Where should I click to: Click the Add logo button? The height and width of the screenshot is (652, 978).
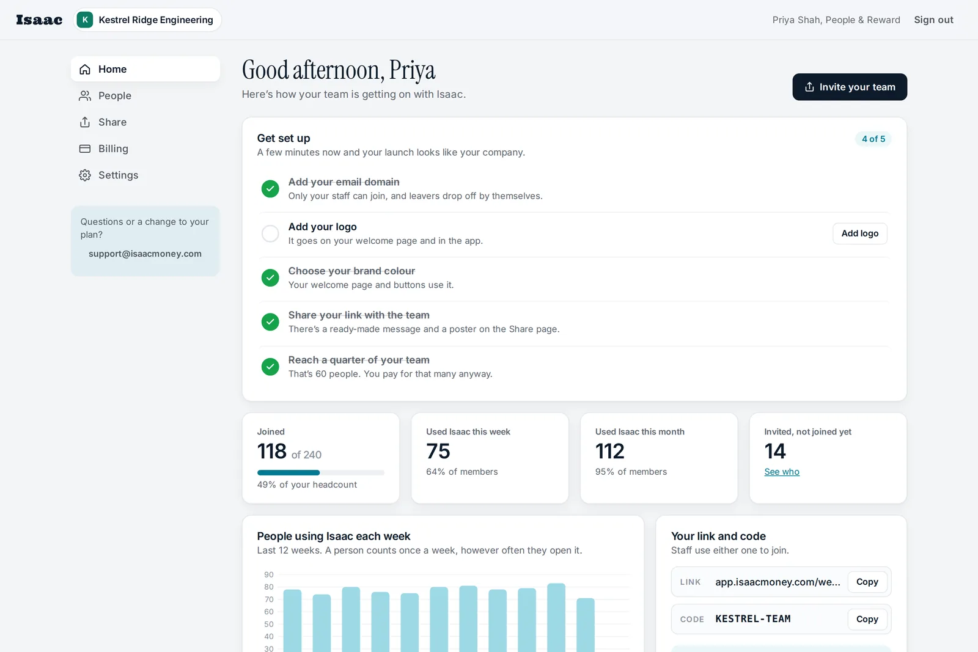(860, 233)
